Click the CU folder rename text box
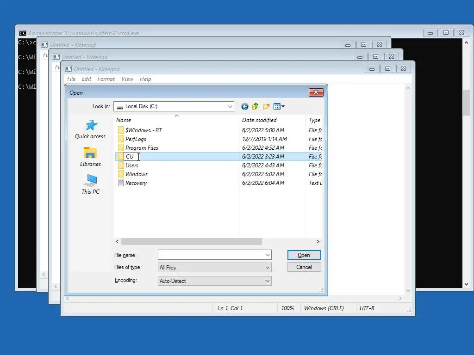Image resolution: width=474 pixels, height=355 pixels. [x=132, y=156]
